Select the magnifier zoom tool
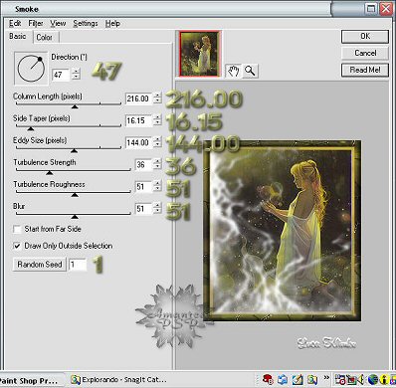The height and width of the screenshot is (388, 396). pos(250,71)
